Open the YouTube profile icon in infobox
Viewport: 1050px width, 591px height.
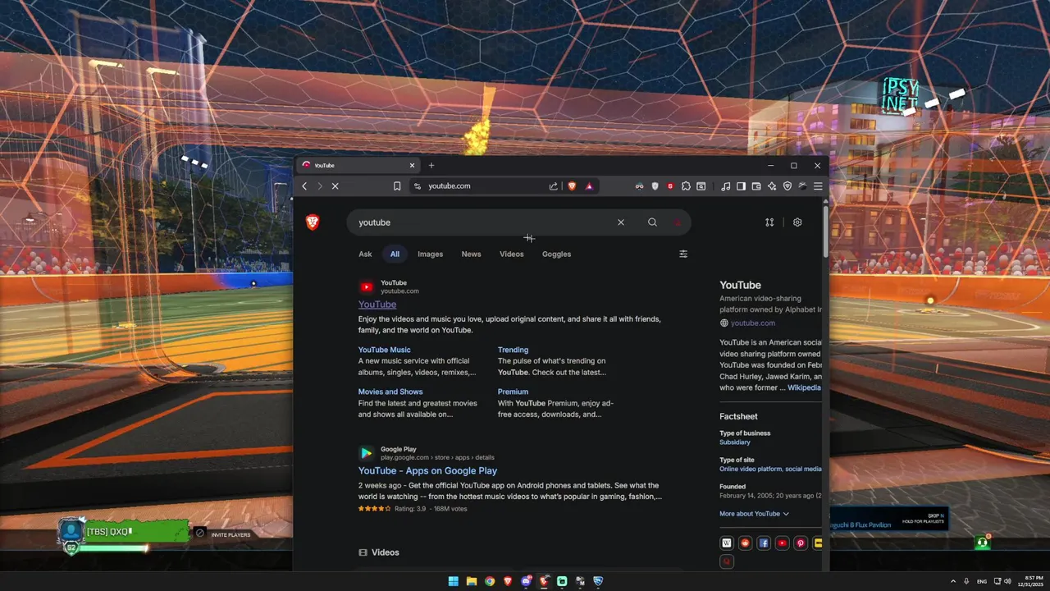[x=783, y=543]
